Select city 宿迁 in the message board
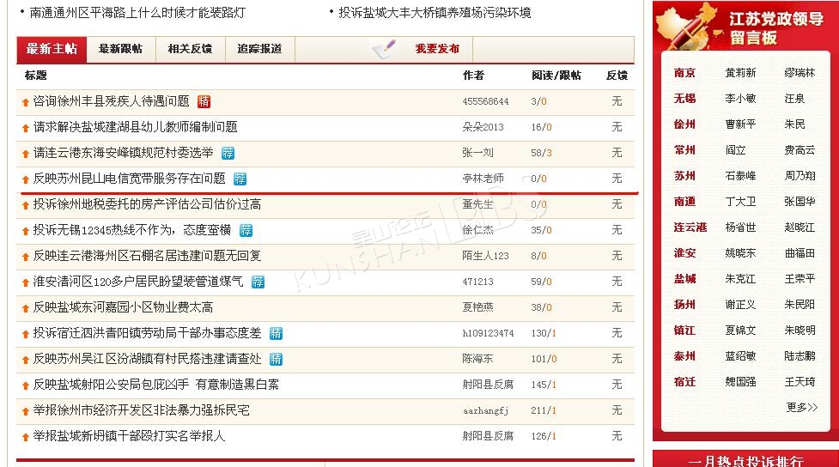The image size is (839, 467). tap(684, 381)
